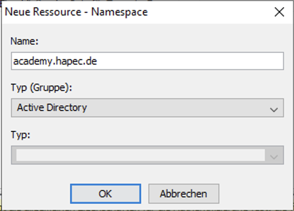
Task: Click the dialog title bar text
Action: point(76,12)
